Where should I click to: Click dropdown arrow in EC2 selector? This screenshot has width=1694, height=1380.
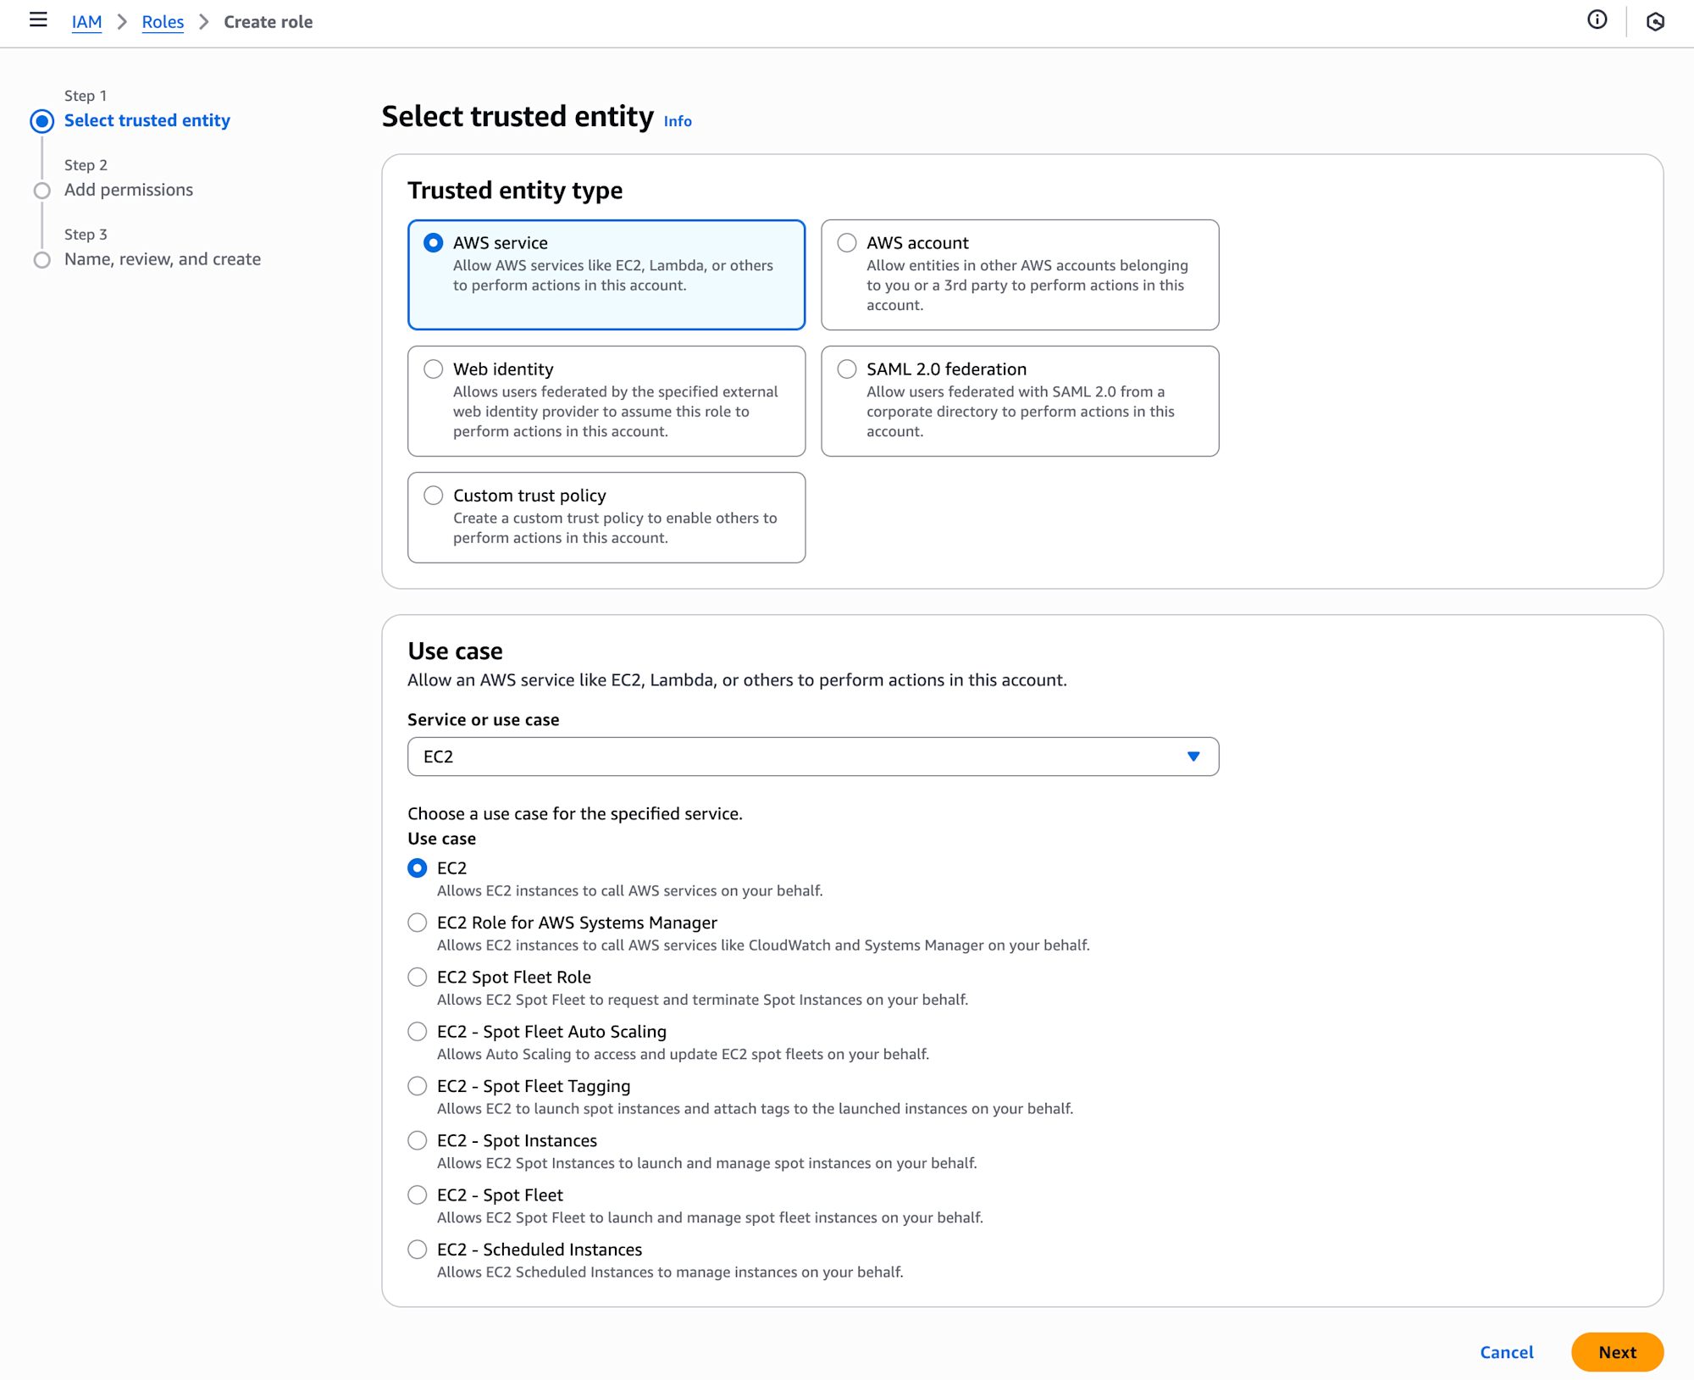pos(1193,757)
